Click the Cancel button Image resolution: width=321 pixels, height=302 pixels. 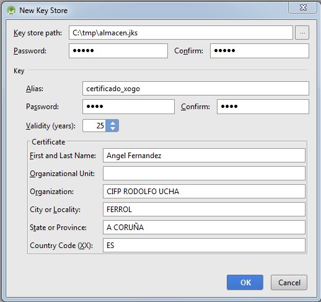coord(289,282)
